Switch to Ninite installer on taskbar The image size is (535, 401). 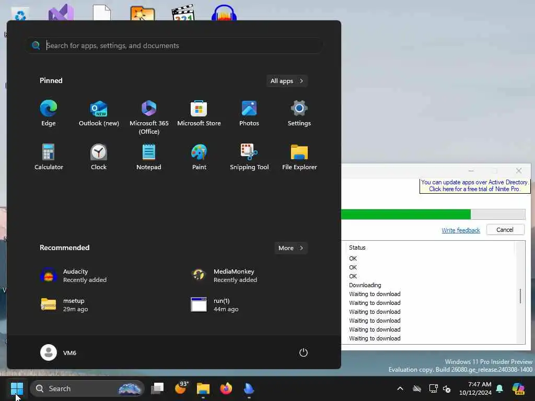[249, 388]
